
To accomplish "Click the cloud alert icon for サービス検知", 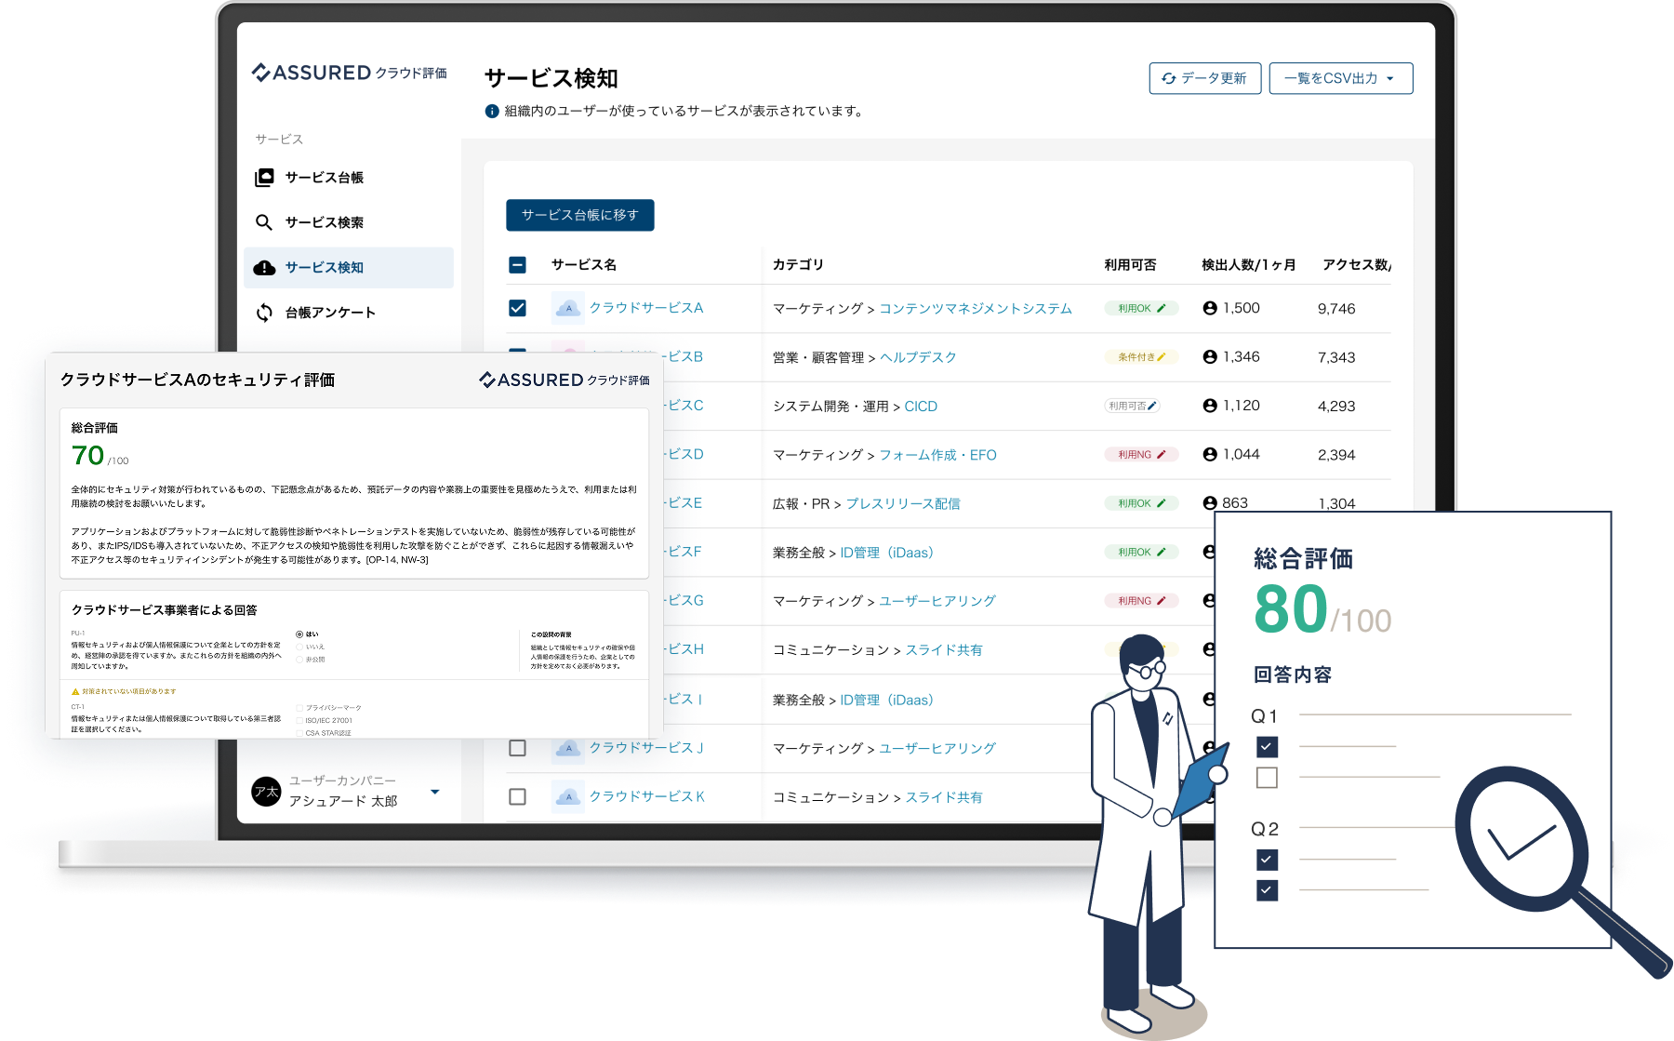I will 264,268.
